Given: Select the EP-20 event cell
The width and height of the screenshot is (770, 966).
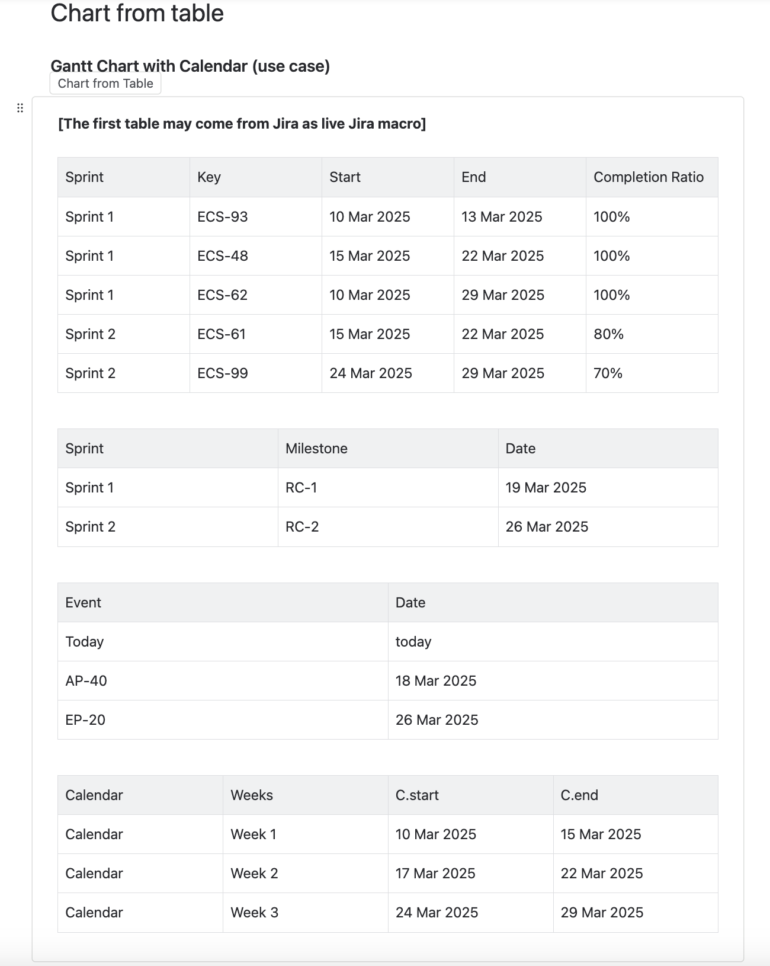Looking at the screenshot, I should click(85, 720).
